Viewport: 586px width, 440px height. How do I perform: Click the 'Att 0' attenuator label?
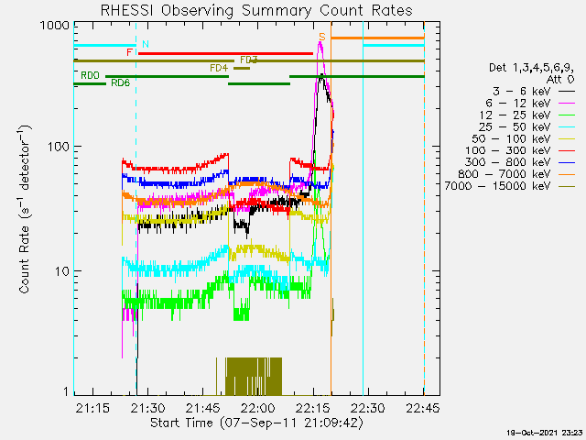[559, 80]
